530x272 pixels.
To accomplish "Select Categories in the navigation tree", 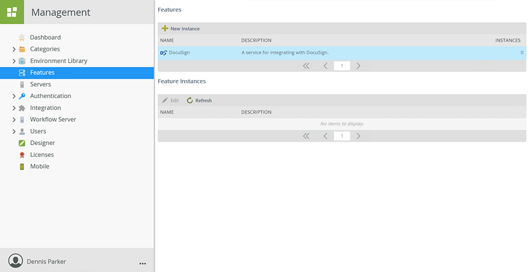I will (x=45, y=49).
